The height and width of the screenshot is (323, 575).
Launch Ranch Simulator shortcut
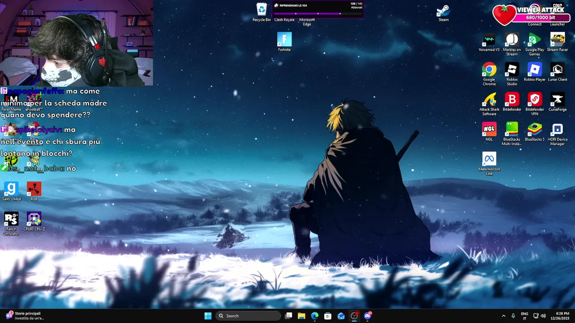(x=11, y=224)
